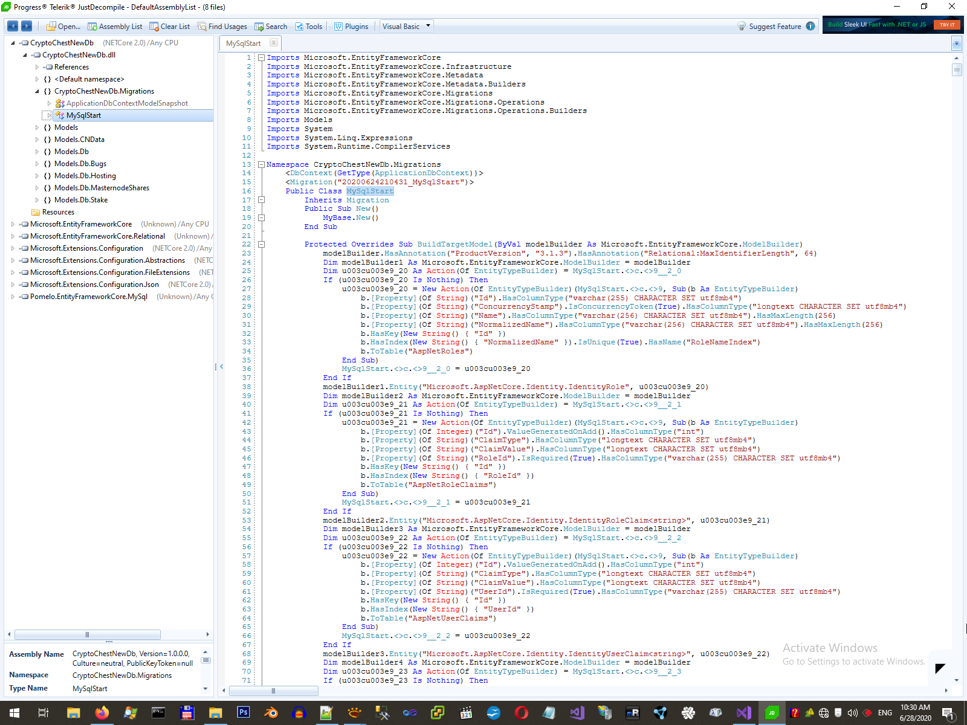This screenshot has height=725, width=967.
Task: Close the MySqlStart tab
Action: 274,42
